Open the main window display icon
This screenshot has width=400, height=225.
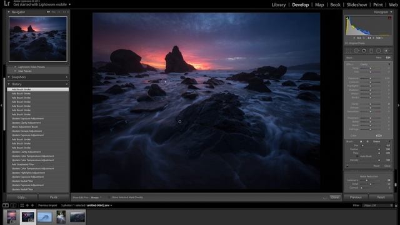coord(6,206)
